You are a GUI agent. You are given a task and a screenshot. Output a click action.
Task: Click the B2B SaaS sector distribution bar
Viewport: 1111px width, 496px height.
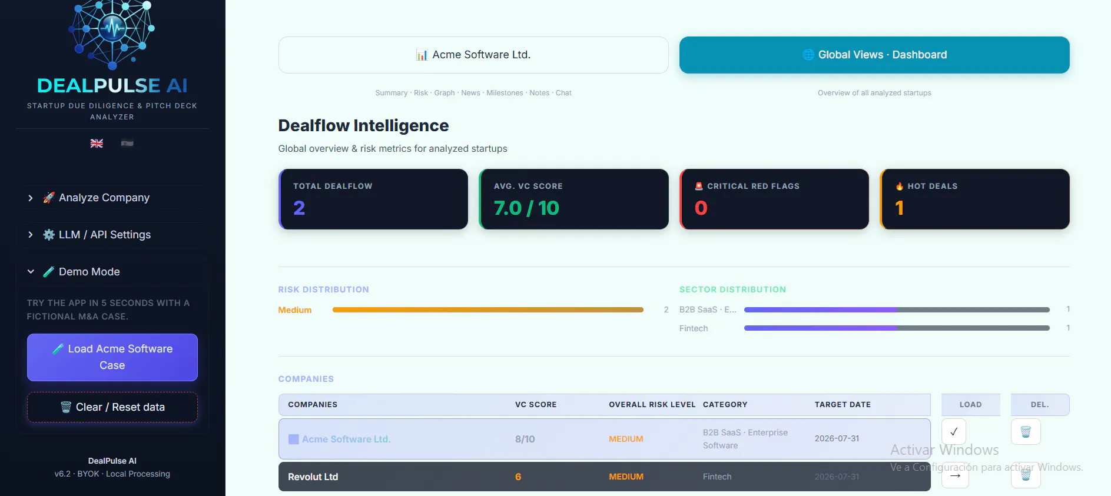coord(897,309)
